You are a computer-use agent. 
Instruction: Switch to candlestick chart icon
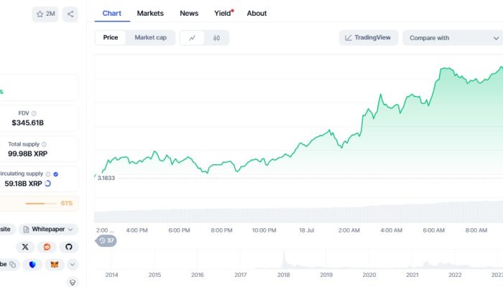tap(216, 38)
